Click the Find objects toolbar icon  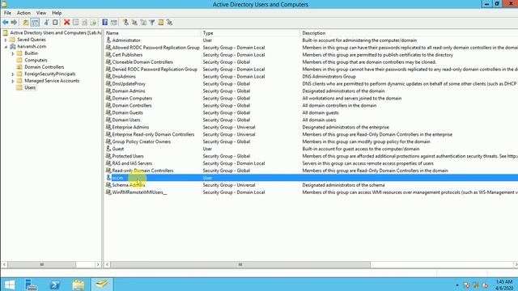(x=161, y=23)
